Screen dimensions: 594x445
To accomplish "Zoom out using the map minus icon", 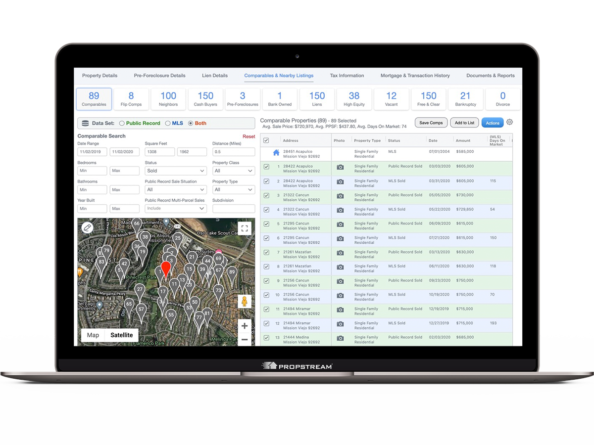I will [245, 340].
